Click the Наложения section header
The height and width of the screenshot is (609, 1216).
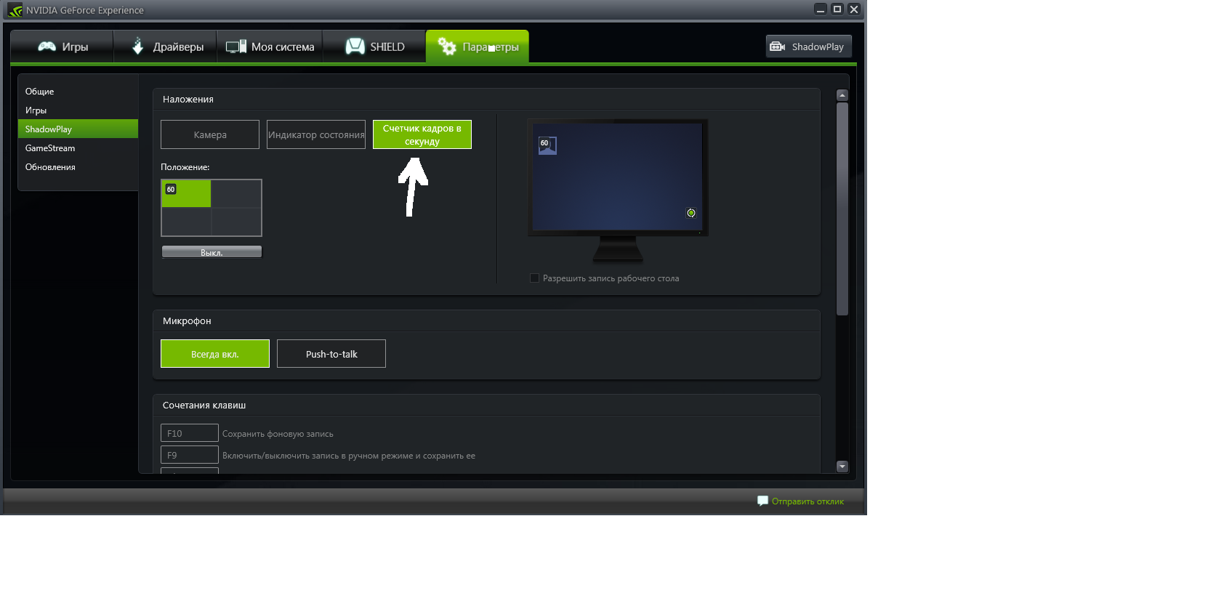click(188, 100)
